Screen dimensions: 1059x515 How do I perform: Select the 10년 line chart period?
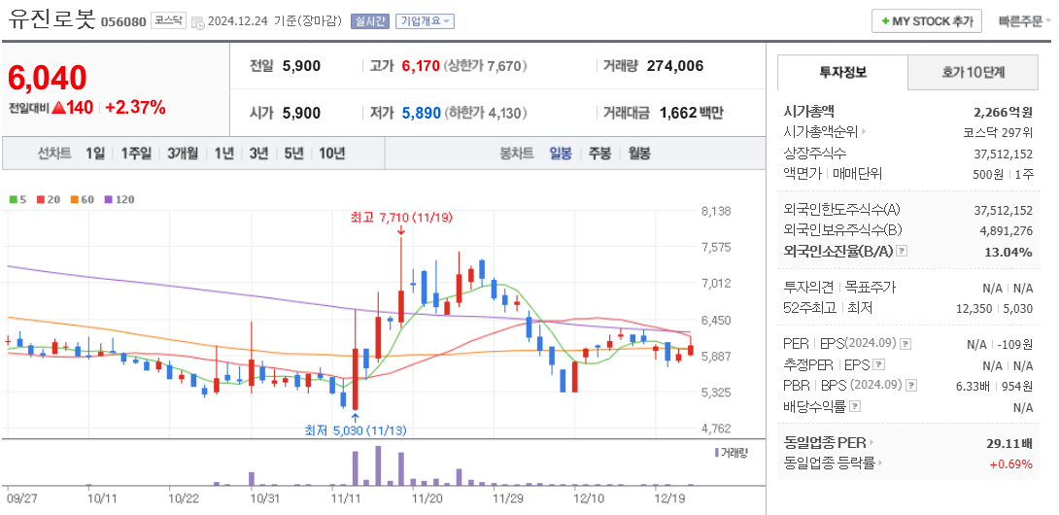[x=331, y=154]
